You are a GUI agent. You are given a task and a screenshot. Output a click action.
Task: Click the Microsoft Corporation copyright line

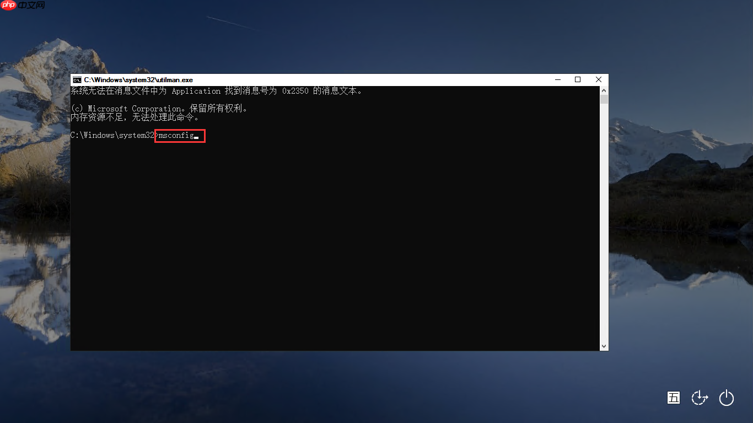(x=160, y=108)
